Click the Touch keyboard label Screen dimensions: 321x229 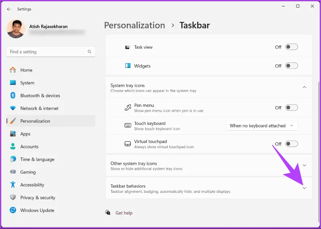pyautogui.click(x=150, y=123)
